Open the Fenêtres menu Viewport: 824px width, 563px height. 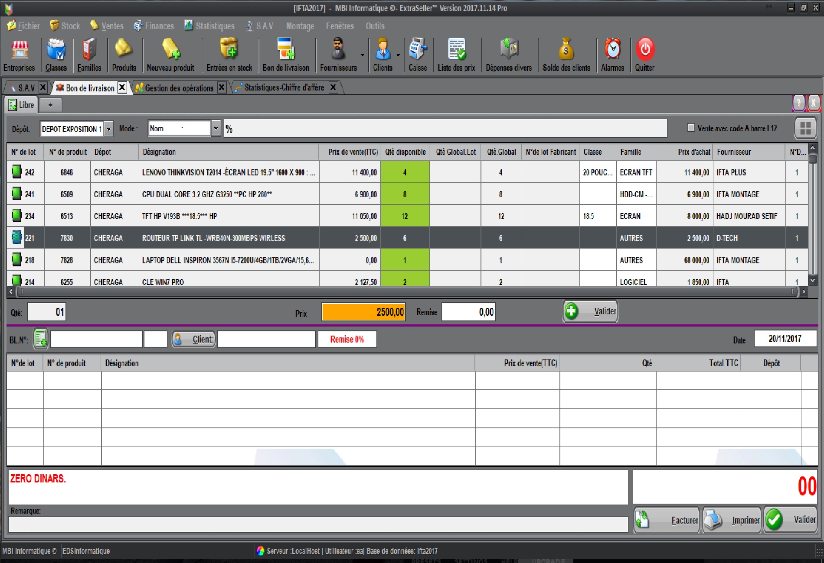click(340, 26)
